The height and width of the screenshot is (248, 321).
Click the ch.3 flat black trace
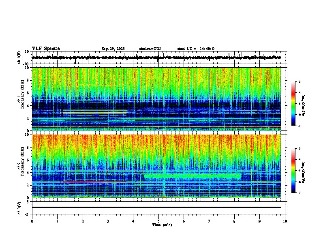pos(156,207)
